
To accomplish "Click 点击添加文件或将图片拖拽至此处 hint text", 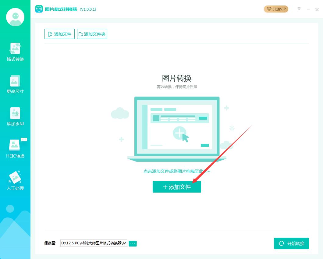I will click(x=177, y=171).
